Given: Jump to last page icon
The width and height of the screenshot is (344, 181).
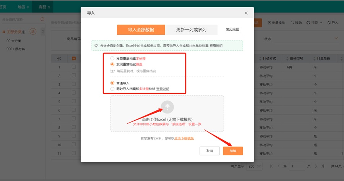Looking at the screenshot, I should 323,166.
